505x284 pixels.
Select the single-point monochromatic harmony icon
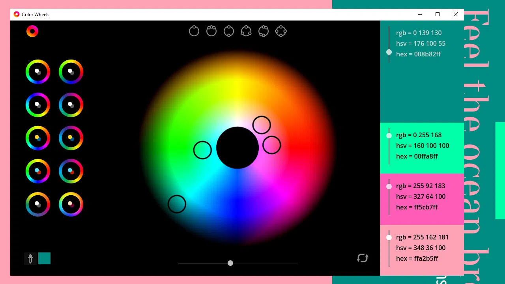point(194,31)
